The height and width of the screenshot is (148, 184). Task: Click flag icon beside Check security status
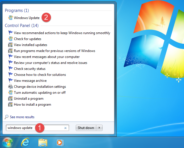point(11,68)
